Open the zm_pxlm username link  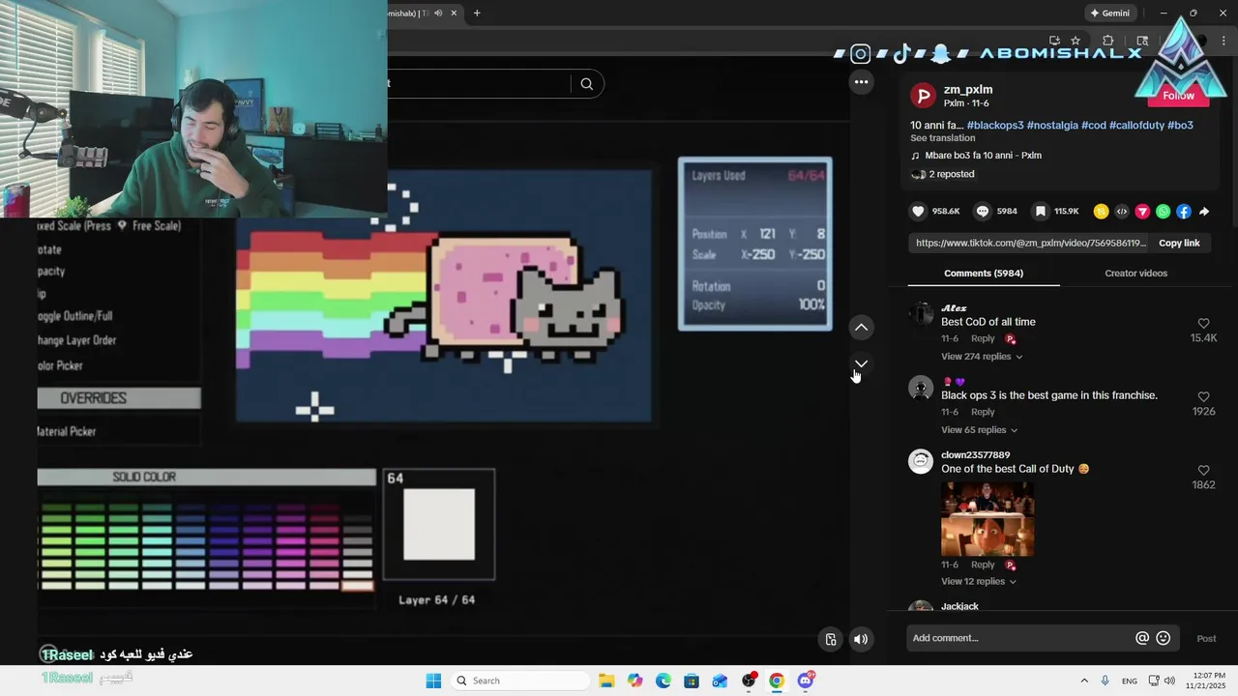click(x=968, y=90)
